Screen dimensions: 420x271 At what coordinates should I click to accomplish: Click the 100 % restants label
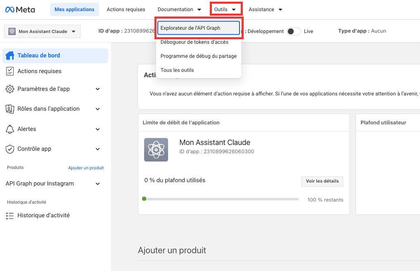pyautogui.click(x=325, y=200)
